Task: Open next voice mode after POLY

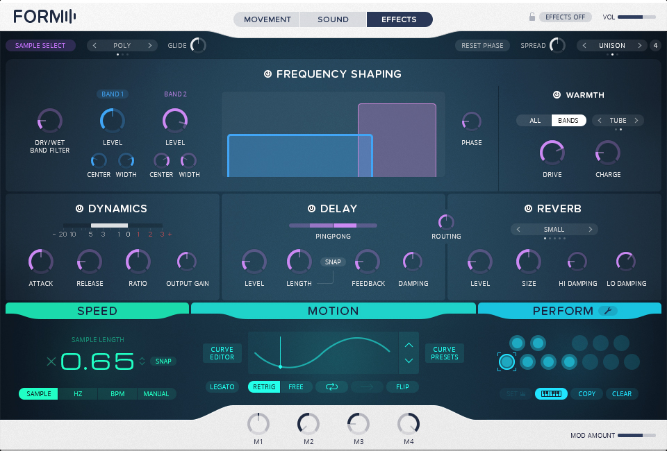Action: pos(151,45)
